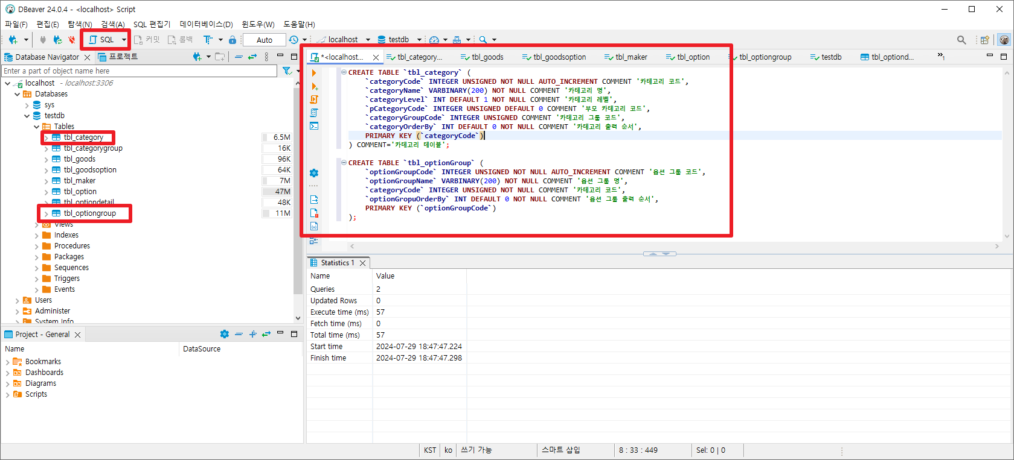The width and height of the screenshot is (1014, 460).
Task: Select the tbl_optiongroup table in the tree
Action: click(x=89, y=213)
